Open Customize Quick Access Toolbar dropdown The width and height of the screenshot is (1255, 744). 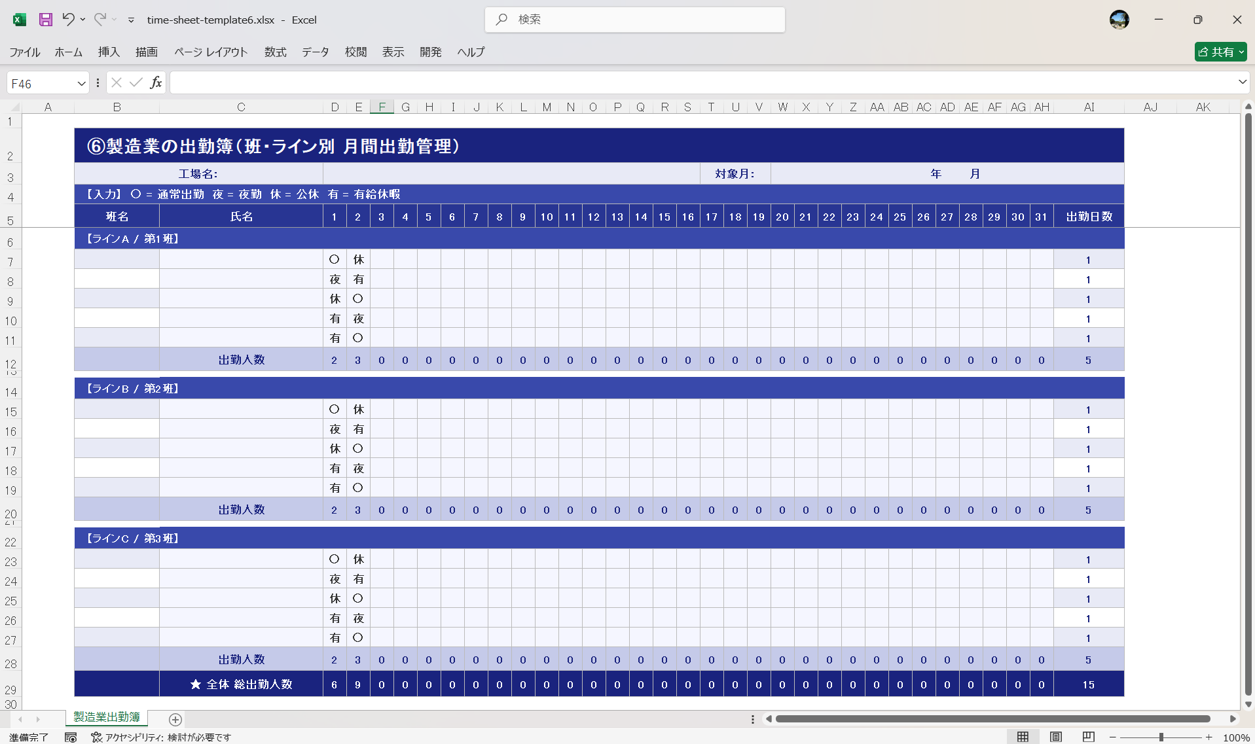(x=131, y=20)
